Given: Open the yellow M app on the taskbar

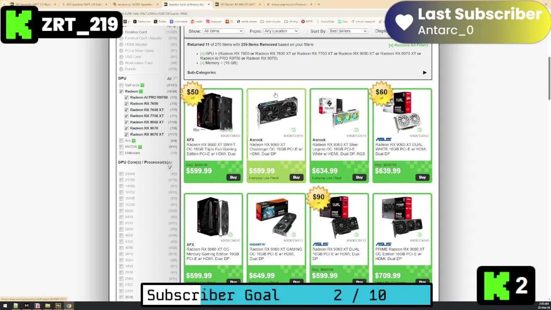Looking at the screenshot, I should 26,306.
